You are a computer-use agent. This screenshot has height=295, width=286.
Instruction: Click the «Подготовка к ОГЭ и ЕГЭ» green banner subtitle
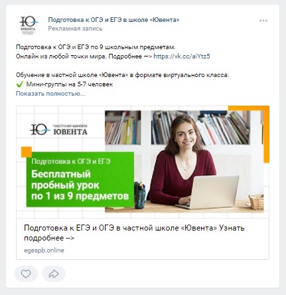pyautogui.click(x=71, y=161)
